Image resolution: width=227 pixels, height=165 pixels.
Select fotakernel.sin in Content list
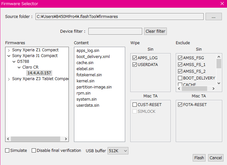click(x=89, y=75)
